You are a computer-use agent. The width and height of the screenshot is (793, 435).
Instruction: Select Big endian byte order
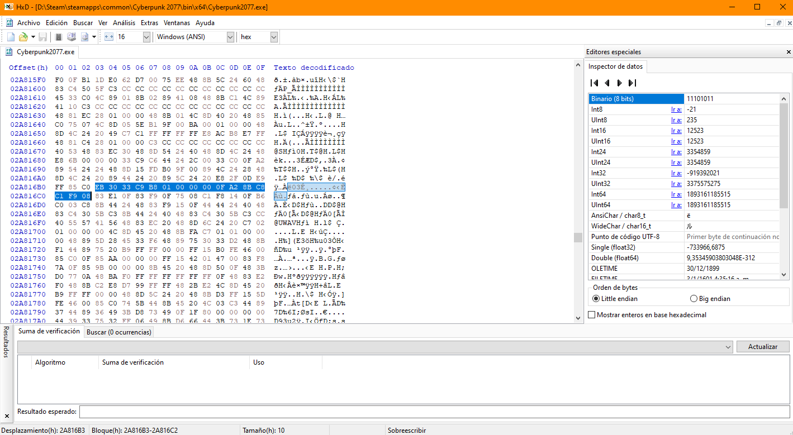[710, 299]
